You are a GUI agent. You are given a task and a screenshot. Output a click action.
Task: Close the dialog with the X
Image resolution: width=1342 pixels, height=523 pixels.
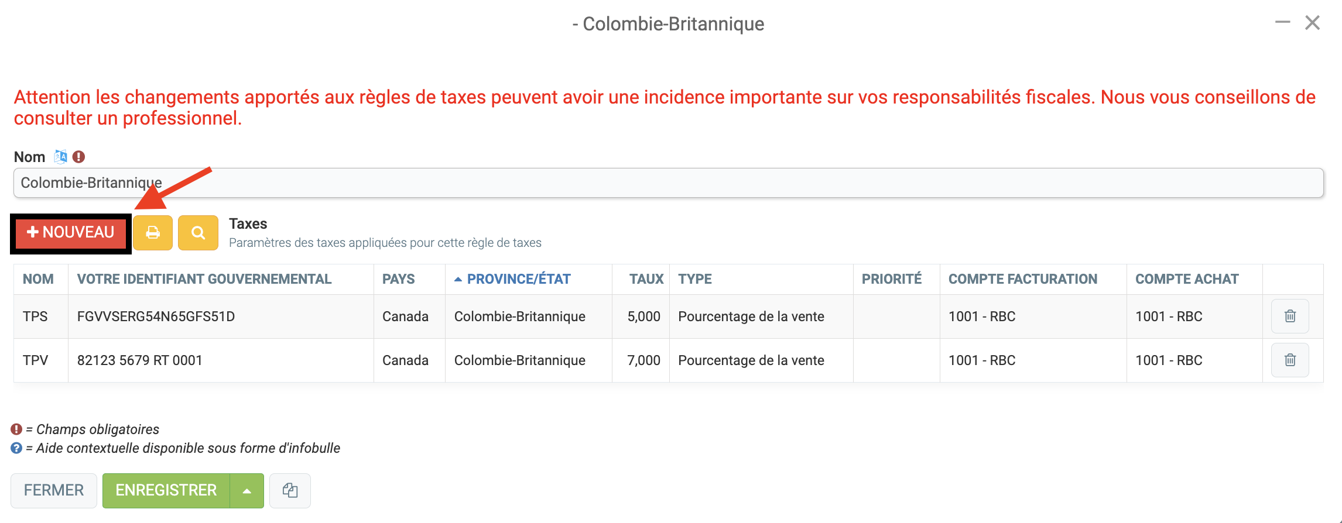pyautogui.click(x=1312, y=23)
